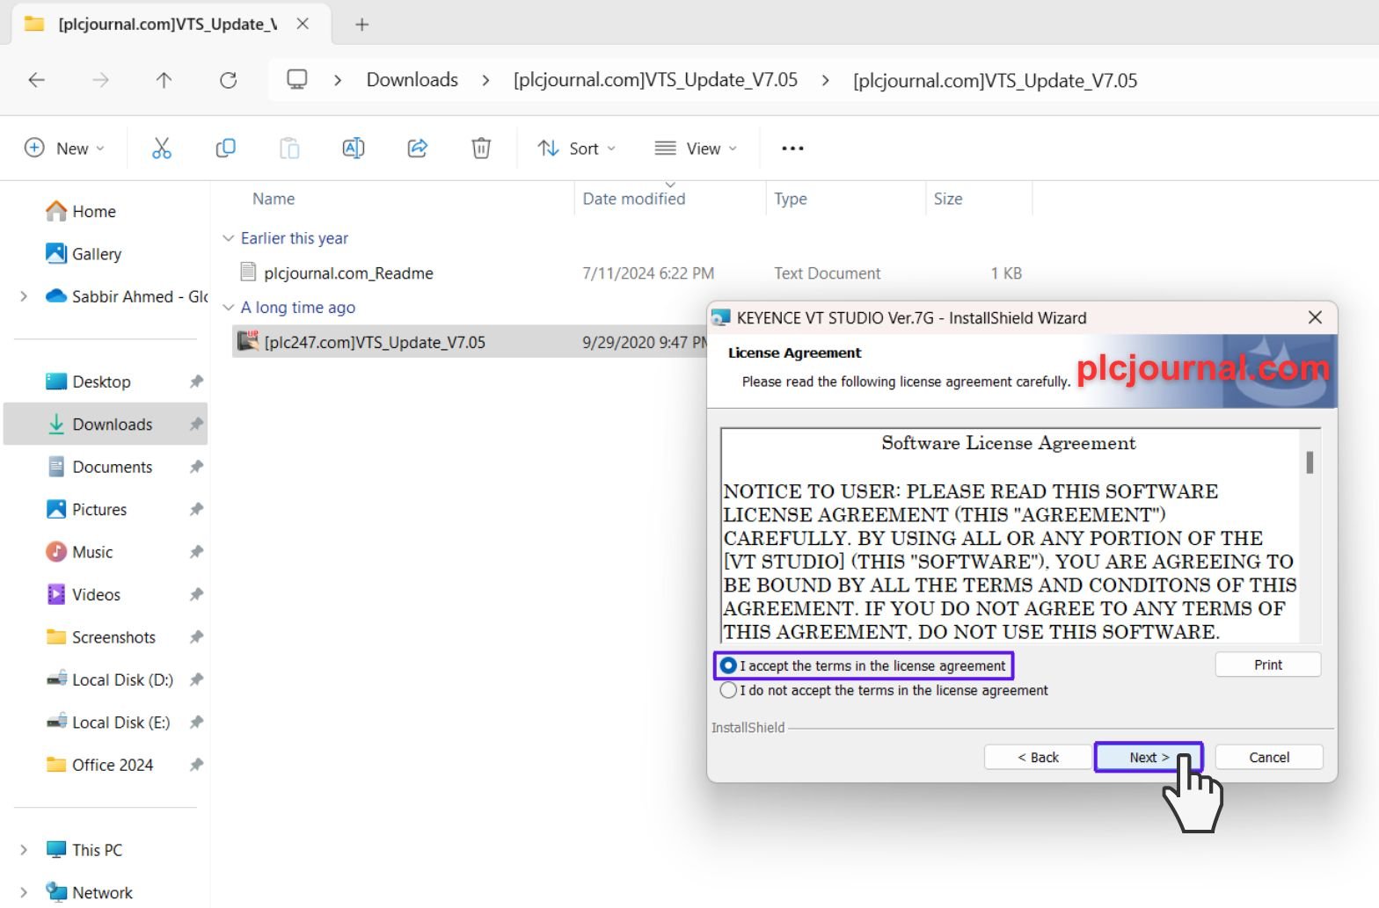Screen dimensions: 1379x908
Task: Click the Print button for license agreement
Action: tap(1267, 665)
